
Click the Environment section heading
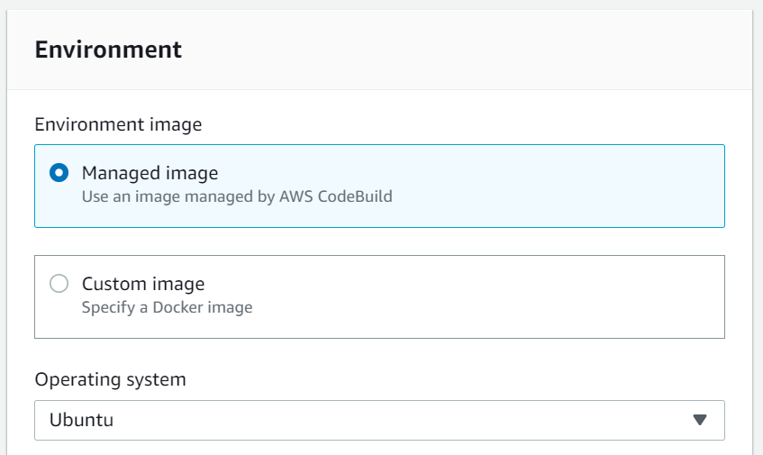coord(108,50)
